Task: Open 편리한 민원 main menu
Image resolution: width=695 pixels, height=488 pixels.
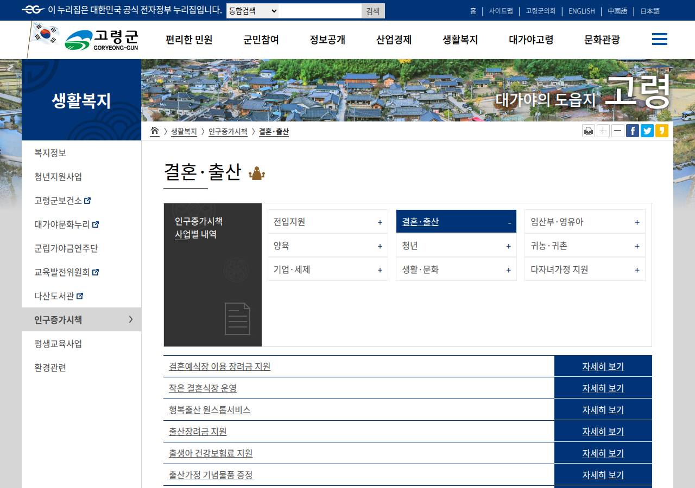Action: (x=189, y=40)
